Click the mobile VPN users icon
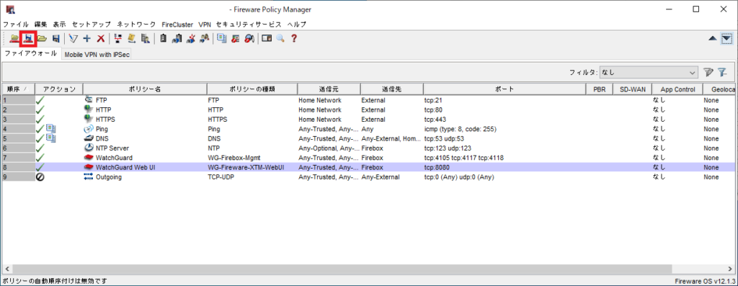Screen dimensions: 738x286 204,39
